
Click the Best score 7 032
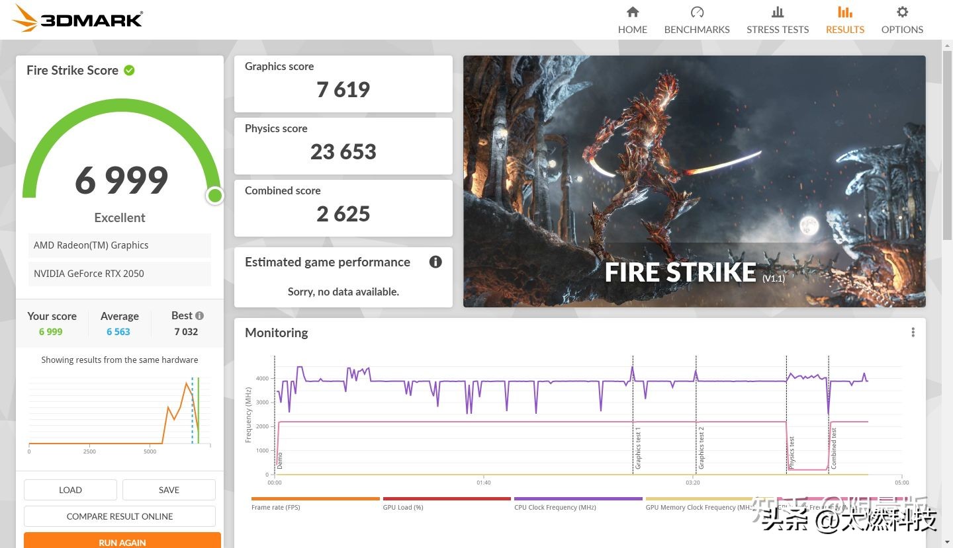pos(186,332)
